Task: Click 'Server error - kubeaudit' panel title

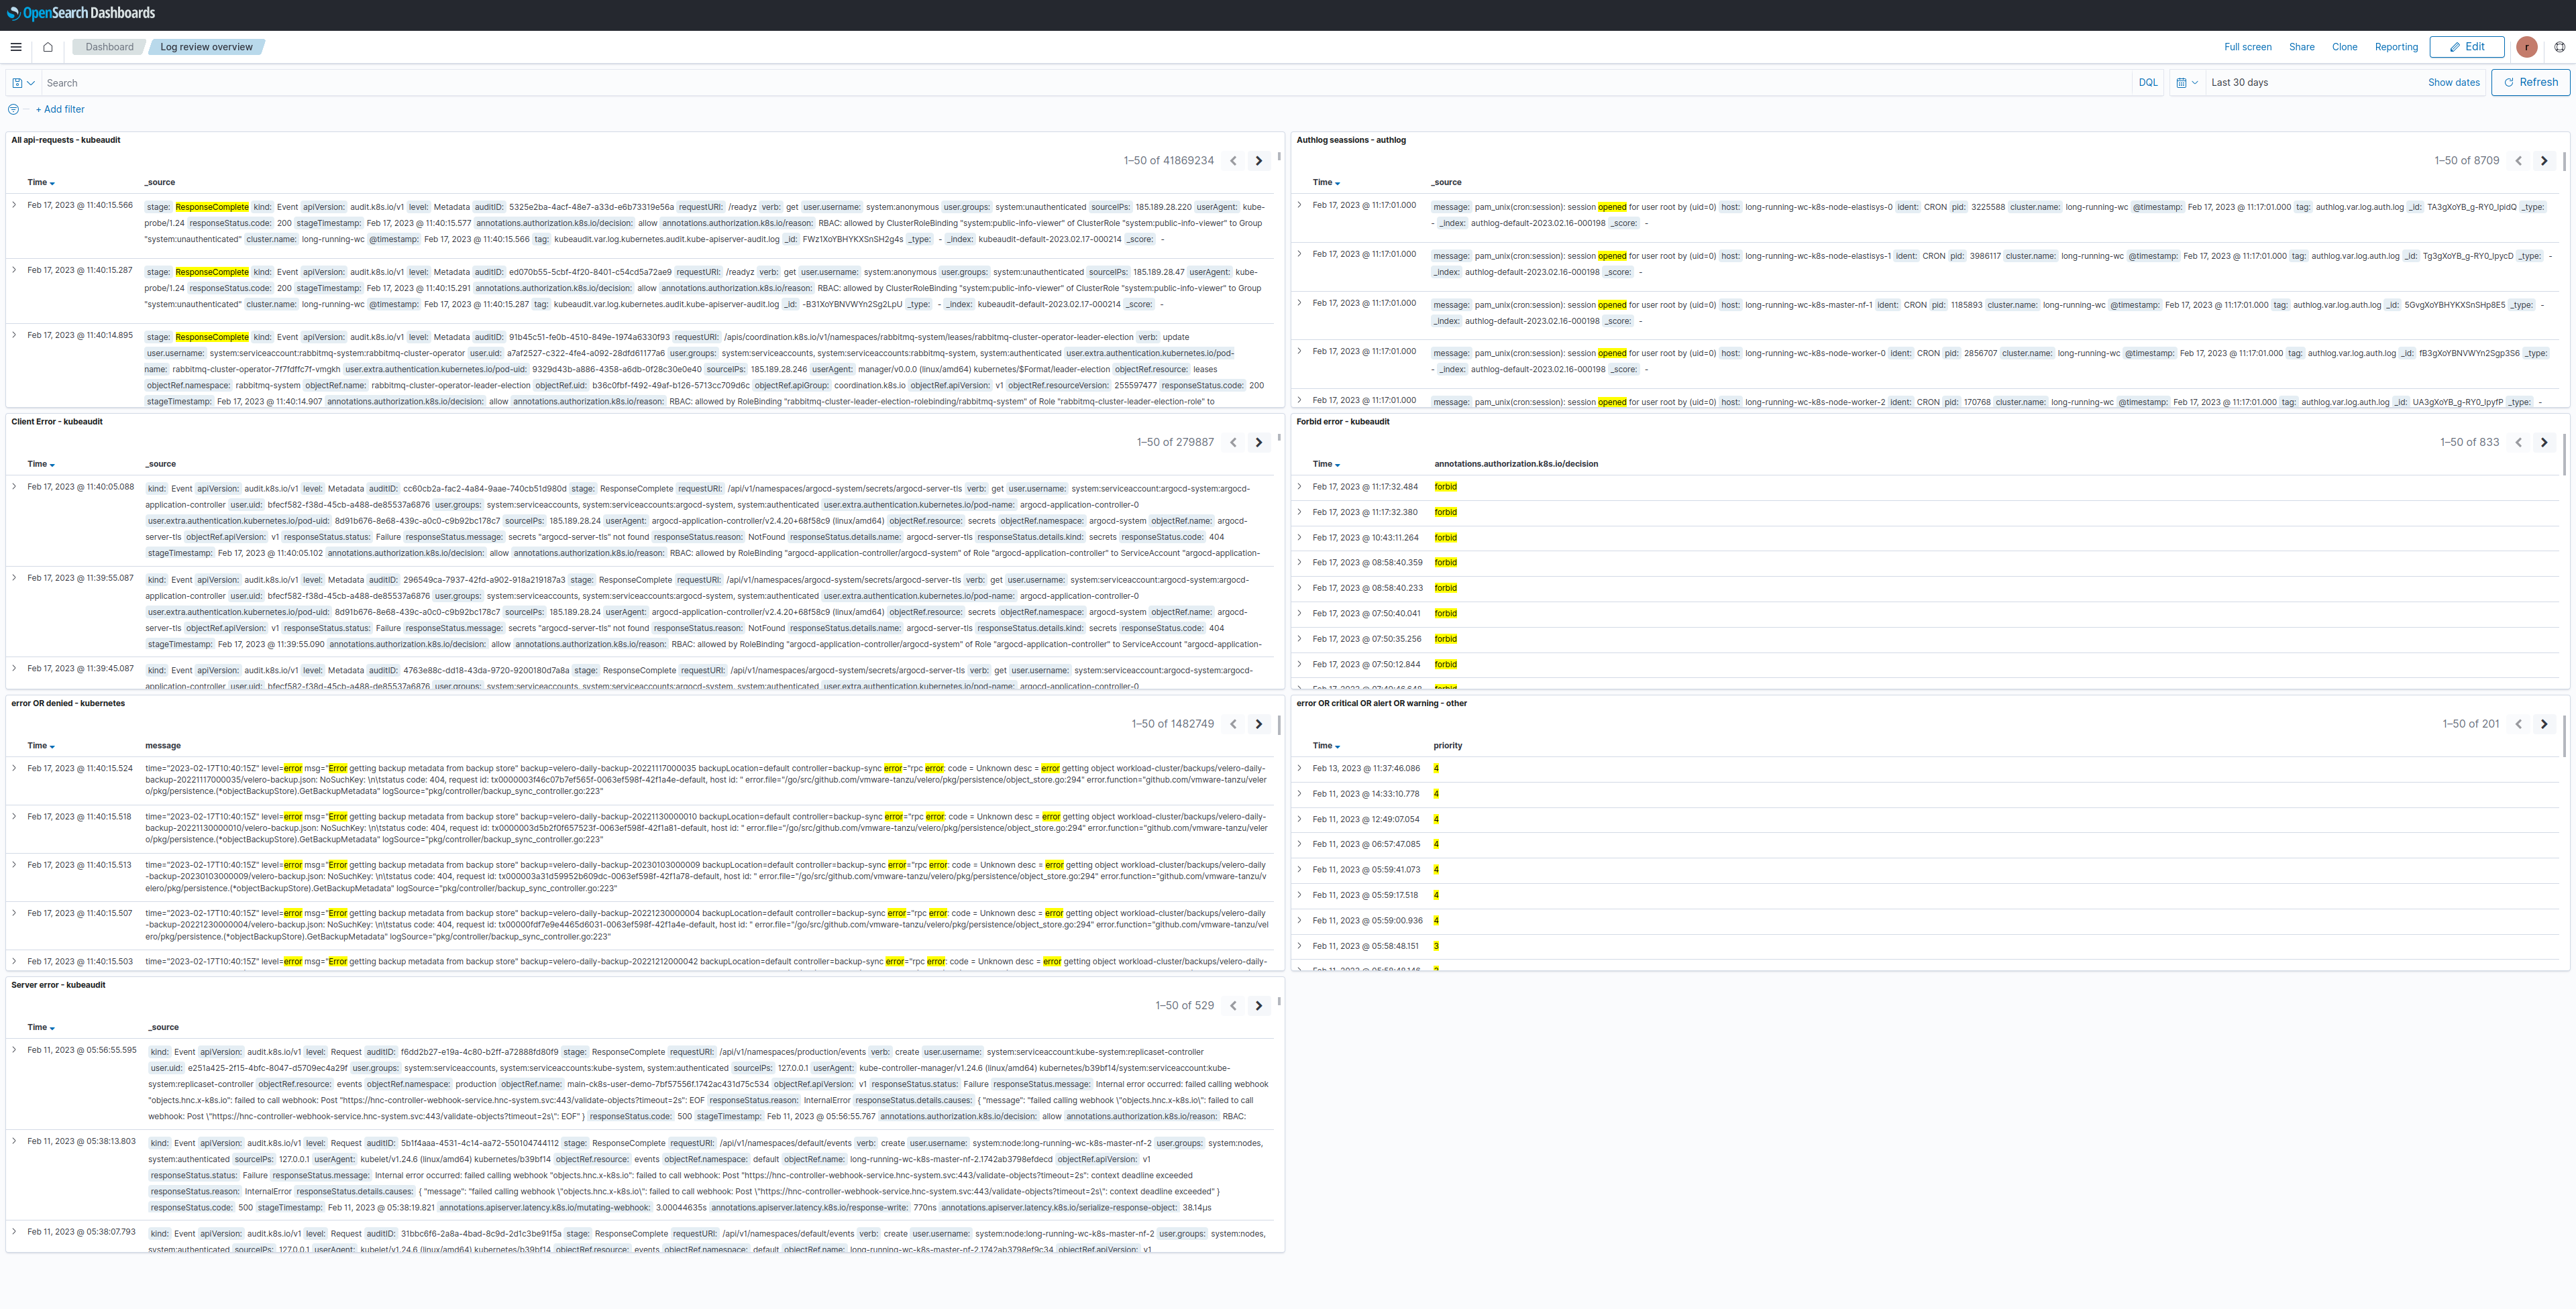Action: (58, 985)
